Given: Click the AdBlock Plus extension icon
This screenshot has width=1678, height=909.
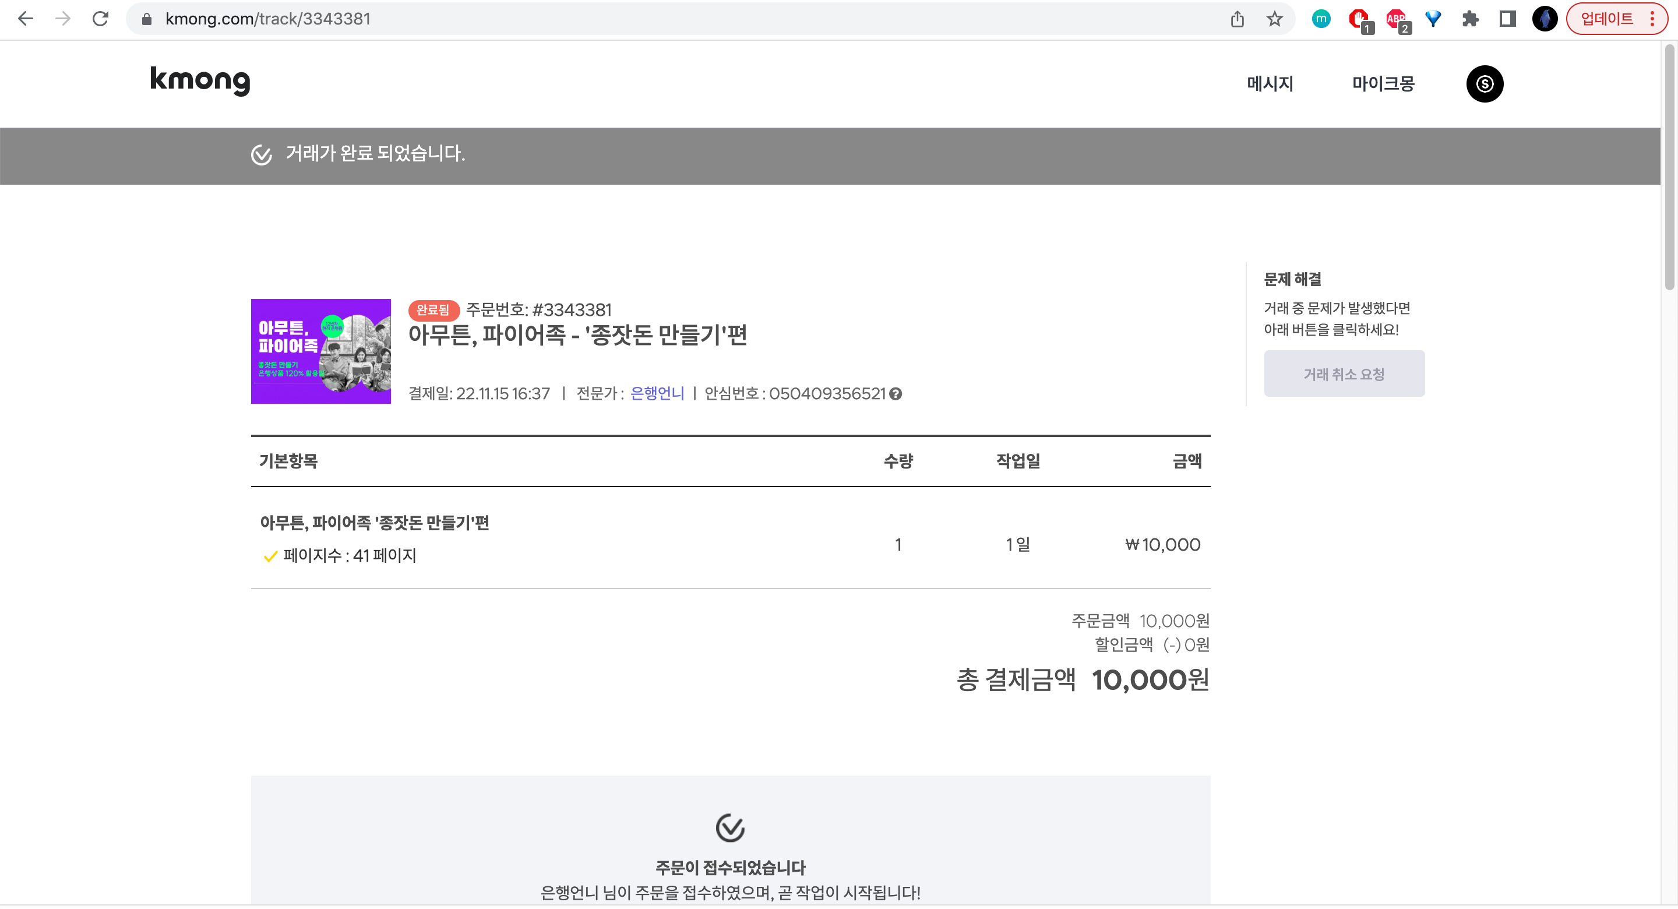Looking at the screenshot, I should [1396, 19].
